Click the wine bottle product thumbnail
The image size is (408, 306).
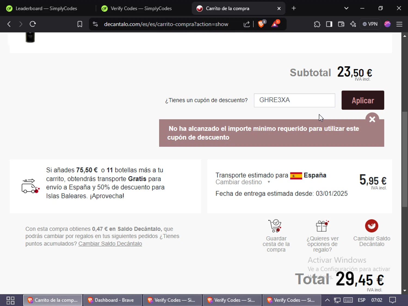30,37
